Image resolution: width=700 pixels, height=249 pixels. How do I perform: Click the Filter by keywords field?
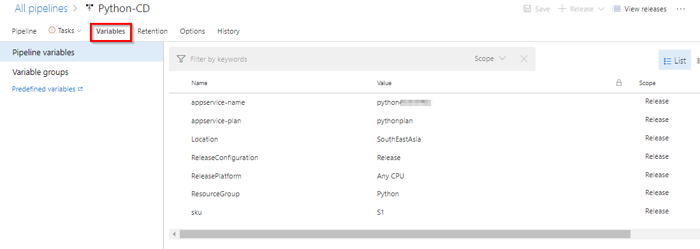click(x=330, y=59)
